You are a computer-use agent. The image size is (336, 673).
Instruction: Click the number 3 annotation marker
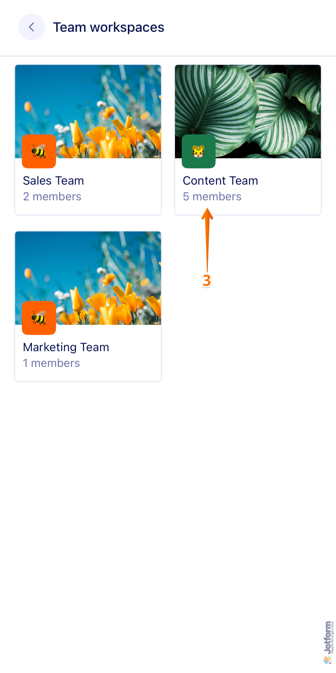coord(207,280)
